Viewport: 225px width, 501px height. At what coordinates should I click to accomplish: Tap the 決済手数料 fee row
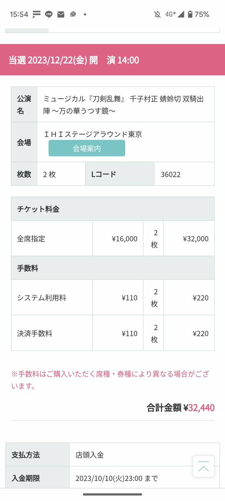113,333
